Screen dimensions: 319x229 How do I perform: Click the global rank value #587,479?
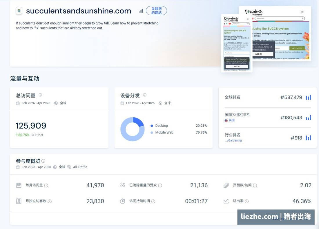(291, 98)
